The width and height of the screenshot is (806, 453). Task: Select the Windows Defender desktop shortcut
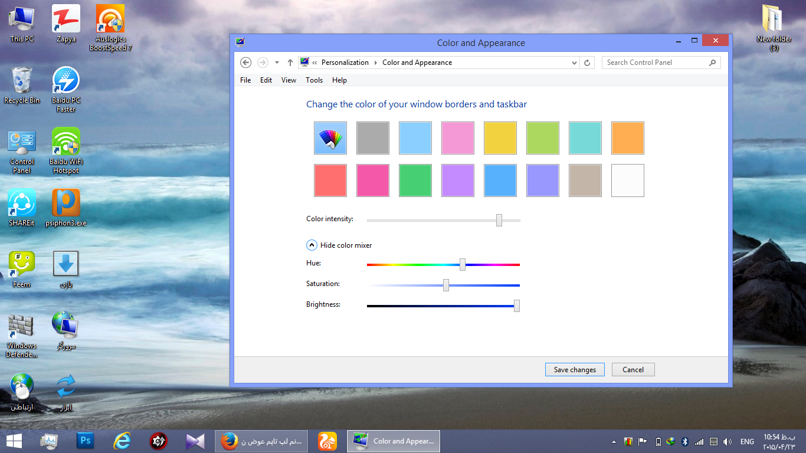(x=22, y=335)
